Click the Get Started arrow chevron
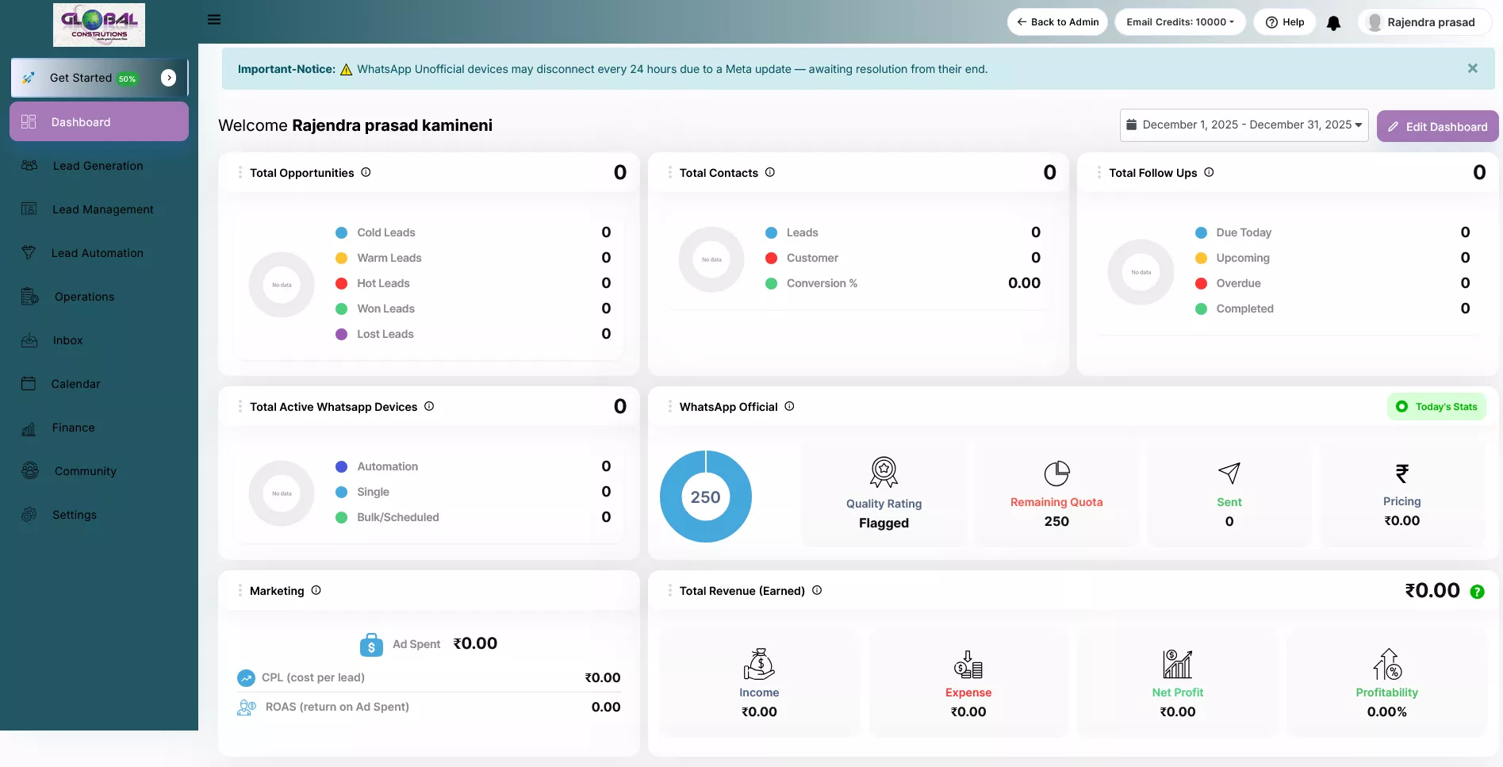 (x=168, y=78)
